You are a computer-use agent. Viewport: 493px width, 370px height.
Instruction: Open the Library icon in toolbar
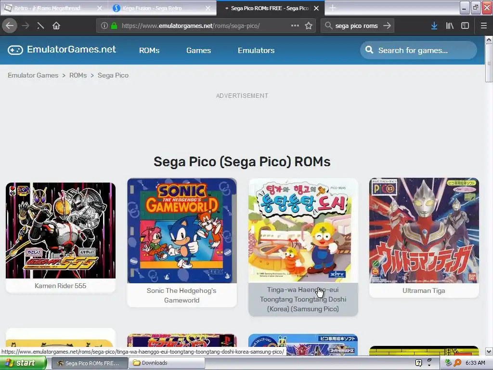(x=450, y=26)
